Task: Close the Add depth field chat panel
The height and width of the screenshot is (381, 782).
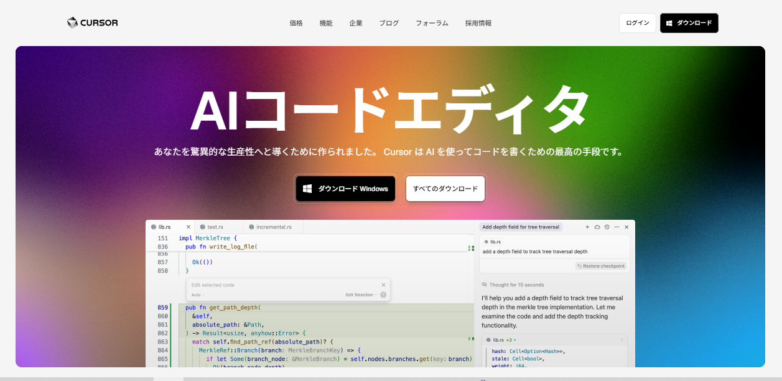Action: [626, 227]
